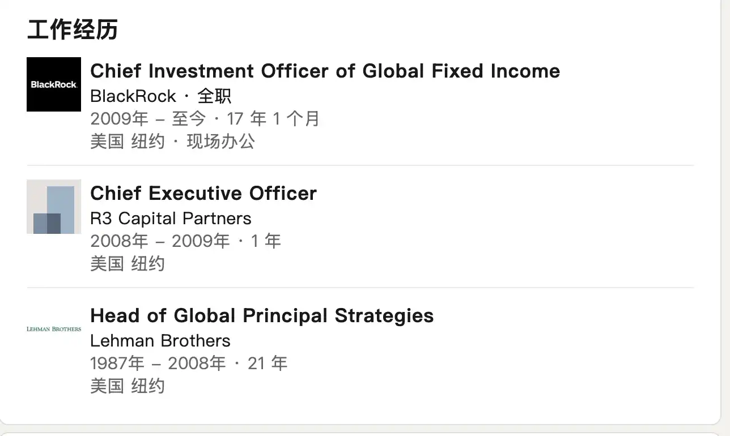Select the Chief Executive Officer position title
The width and height of the screenshot is (730, 436).
coord(203,194)
